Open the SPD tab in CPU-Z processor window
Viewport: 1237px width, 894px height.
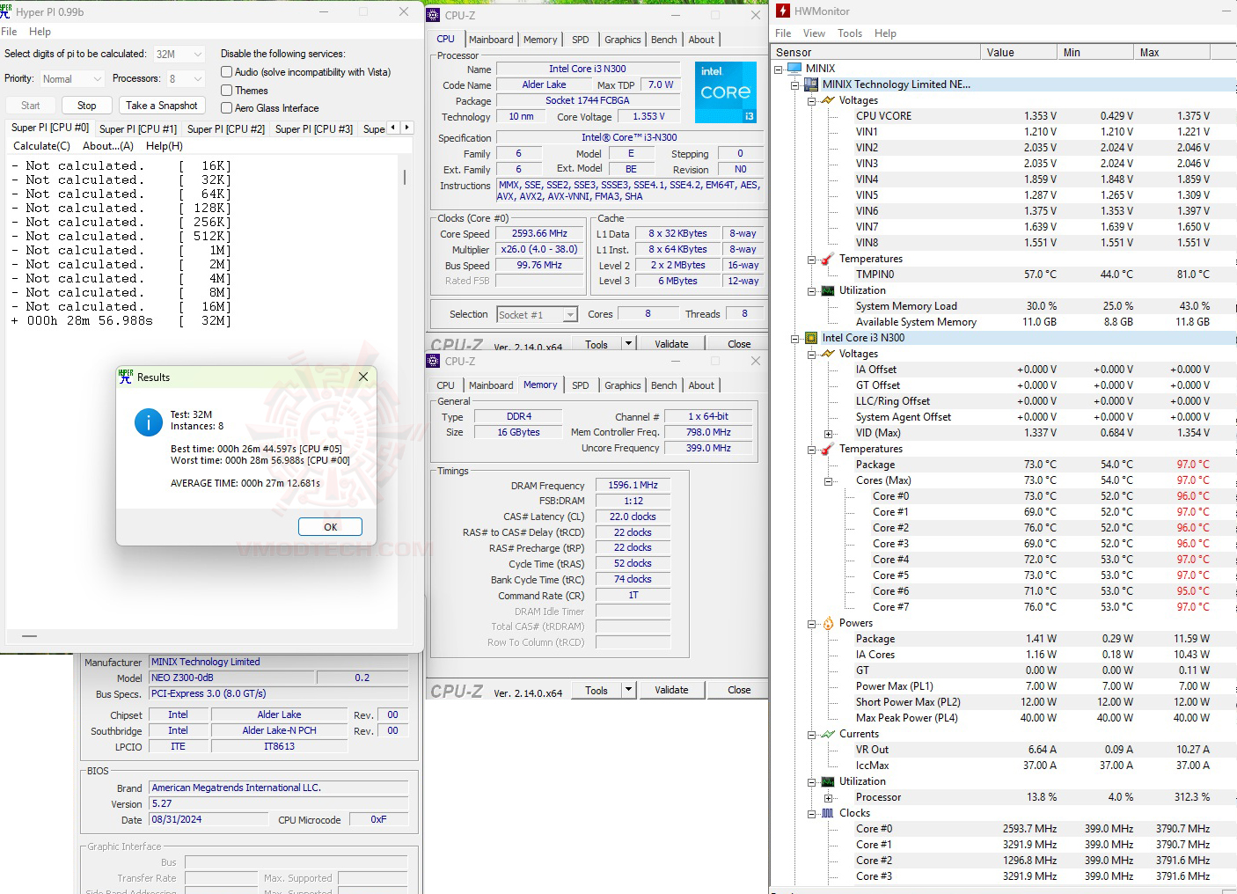pyautogui.click(x=581, y=40)
